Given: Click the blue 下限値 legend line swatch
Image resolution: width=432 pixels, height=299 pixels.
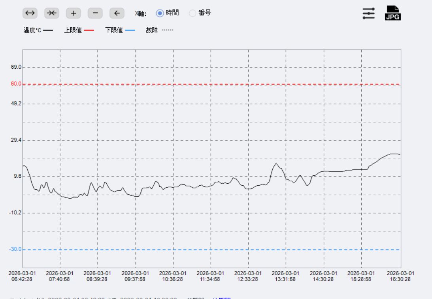Looking at the screenshot, I should [x=130, y=30].
